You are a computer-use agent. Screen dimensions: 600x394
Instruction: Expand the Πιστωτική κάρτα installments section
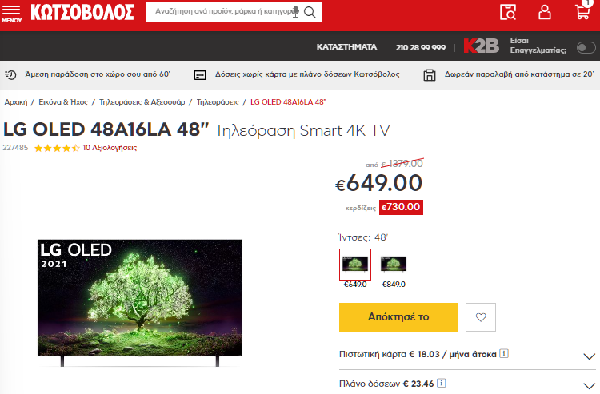467,355
